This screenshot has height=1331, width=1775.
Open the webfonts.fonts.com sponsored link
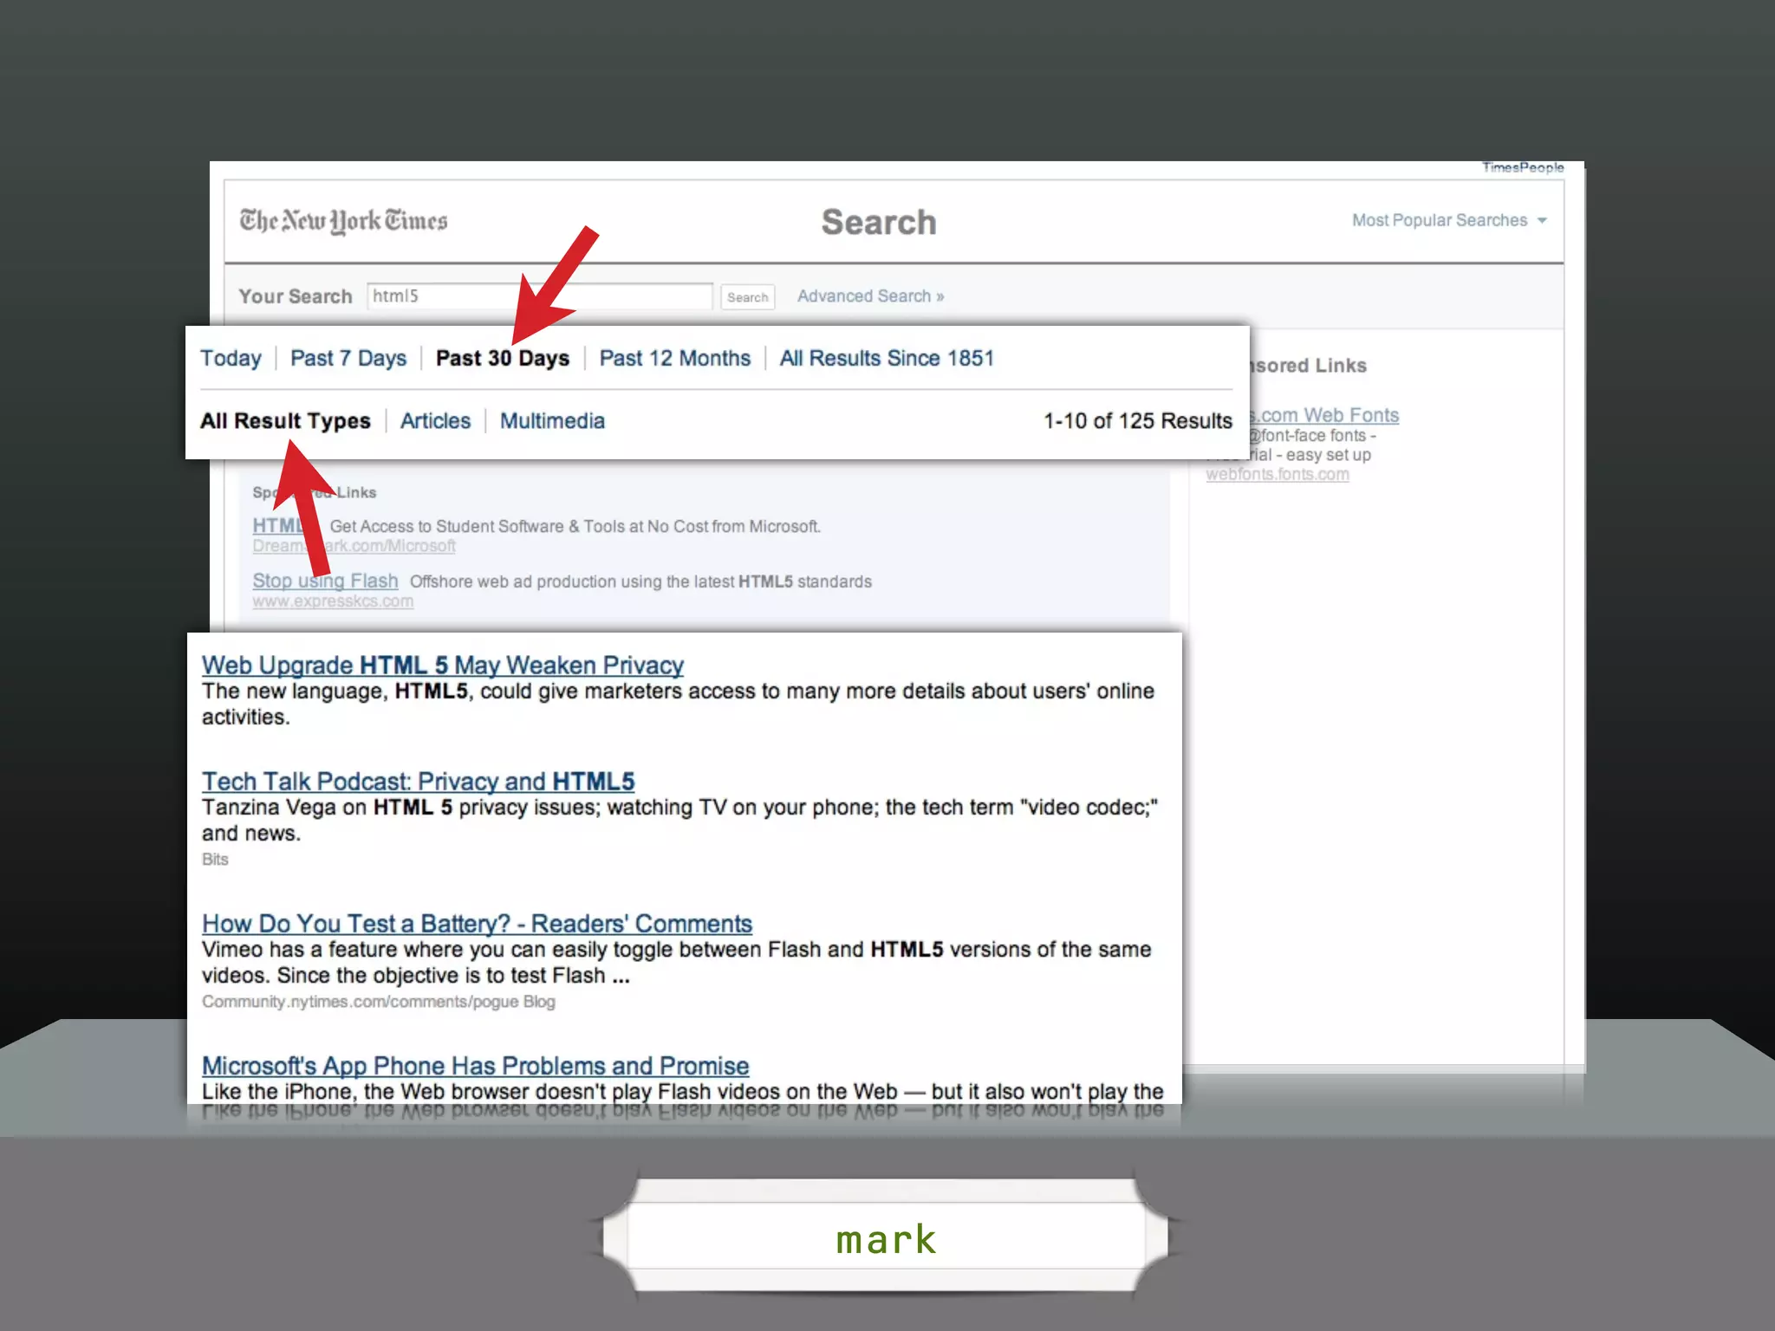pyautogui.click(x=1277, y=475)
